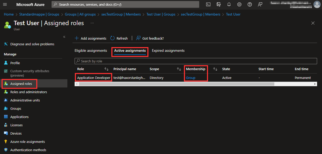Click the Roles and administrators icon
Image resolution: width=322 pixels, height=154 pixels.
[6, 92]
